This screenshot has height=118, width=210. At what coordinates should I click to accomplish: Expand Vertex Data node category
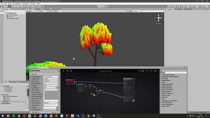point(165,106)
